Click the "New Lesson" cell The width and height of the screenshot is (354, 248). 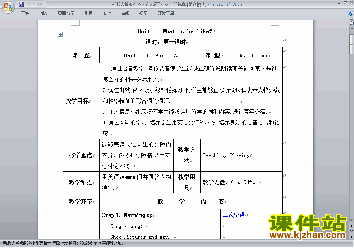click(253, 55)
